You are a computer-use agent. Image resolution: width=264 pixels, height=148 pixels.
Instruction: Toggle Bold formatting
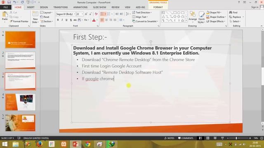[x=58, y=20]
